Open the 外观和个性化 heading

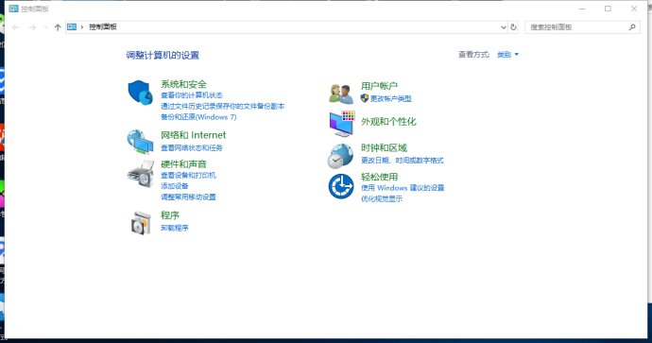[388, 122]
